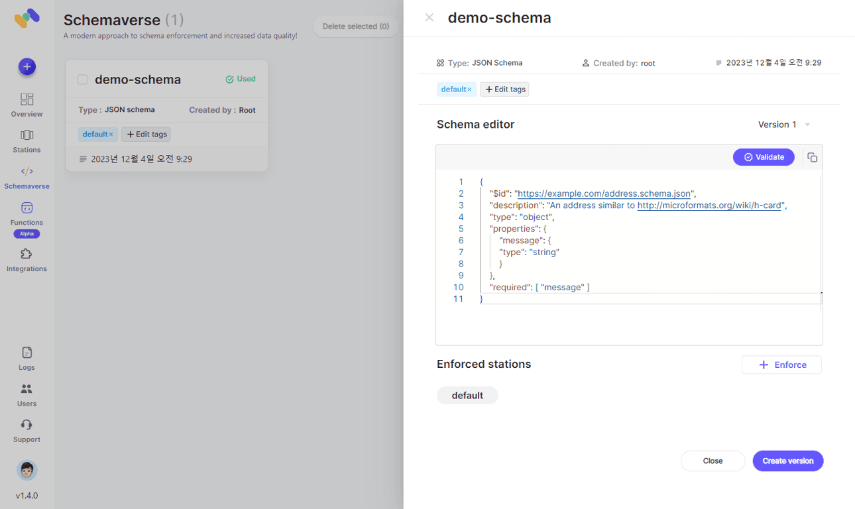Click Created by: root in panel
The image size is (855, 509).
[x=618, y=63]
